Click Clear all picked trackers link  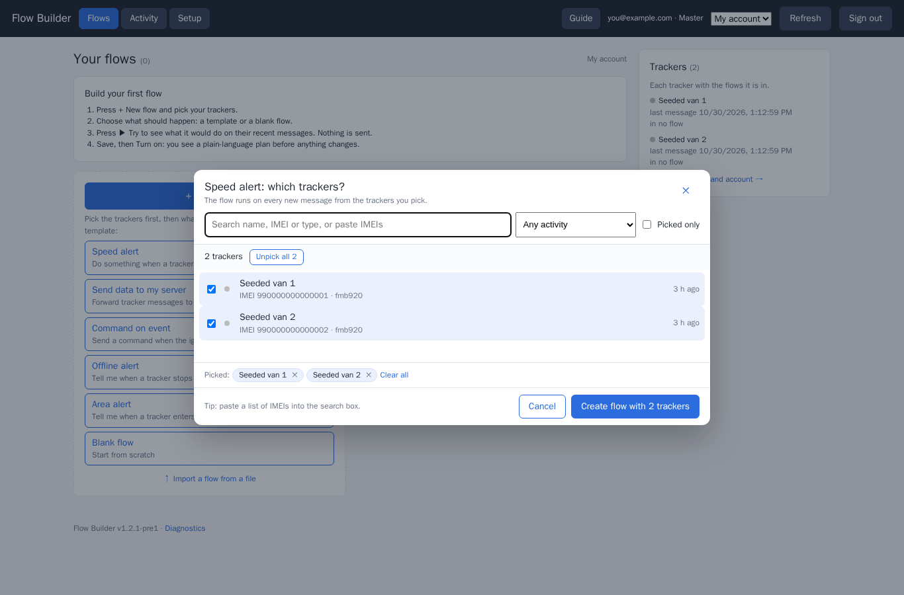[394, 375]
